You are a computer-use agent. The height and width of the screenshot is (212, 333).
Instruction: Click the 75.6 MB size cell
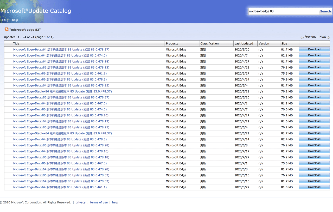(287, 163)
